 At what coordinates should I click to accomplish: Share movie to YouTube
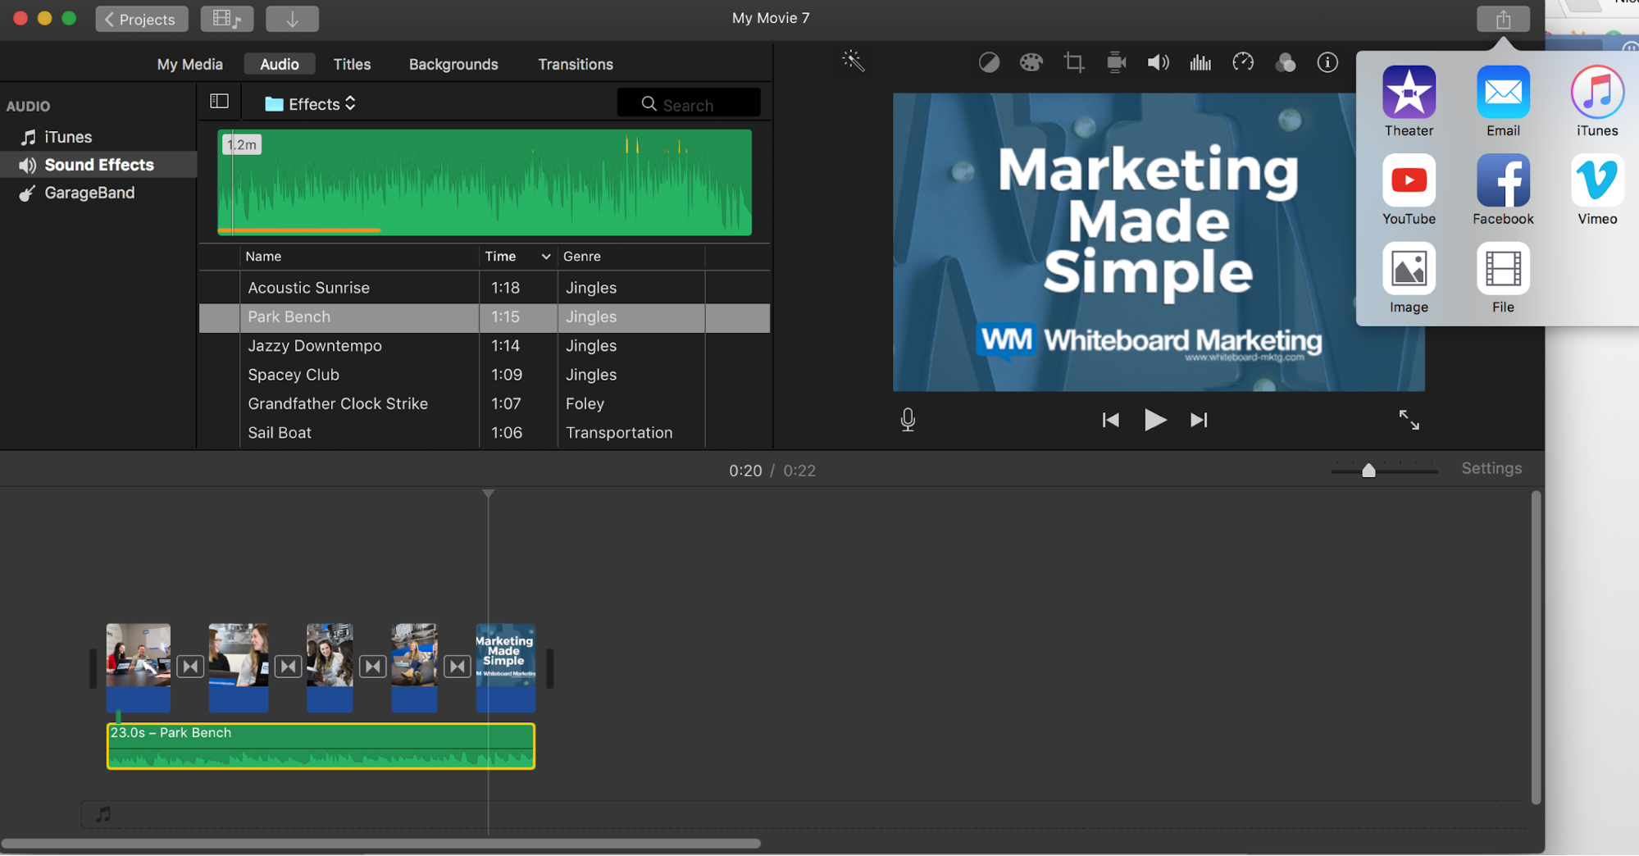1409,189
